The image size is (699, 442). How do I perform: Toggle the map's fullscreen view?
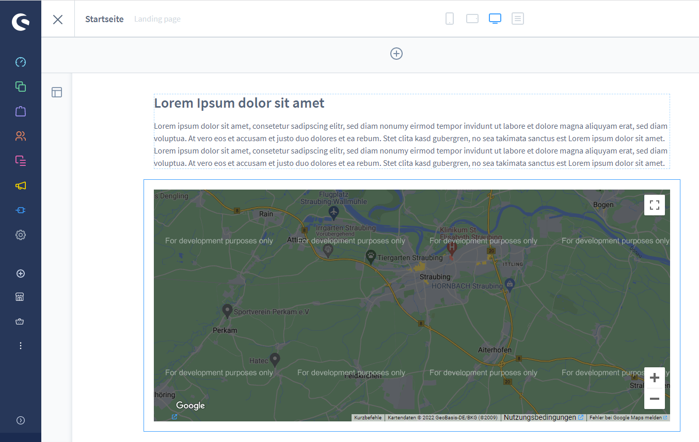coord(655,205)
